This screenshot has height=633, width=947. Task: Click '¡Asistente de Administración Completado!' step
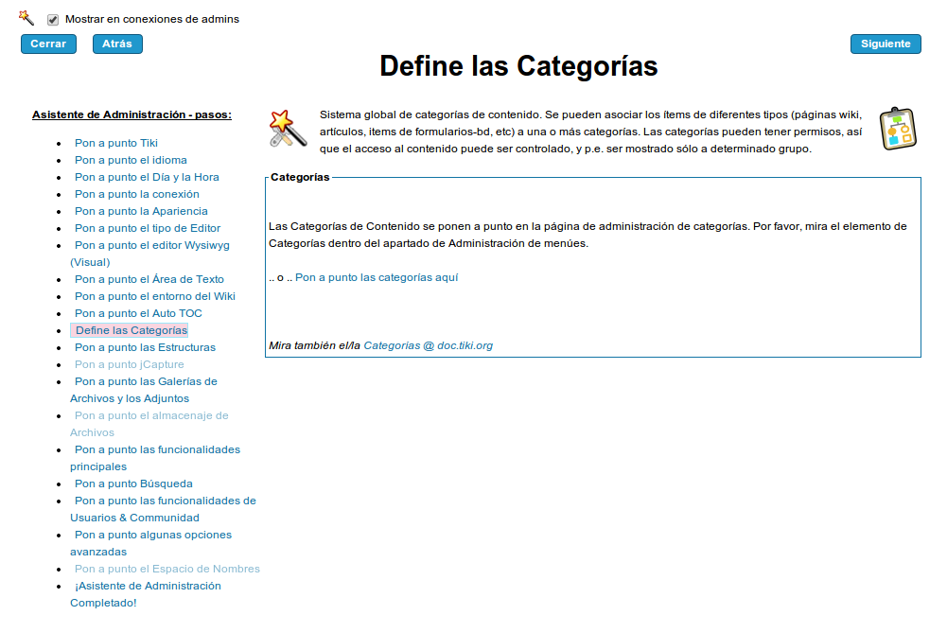148,586
